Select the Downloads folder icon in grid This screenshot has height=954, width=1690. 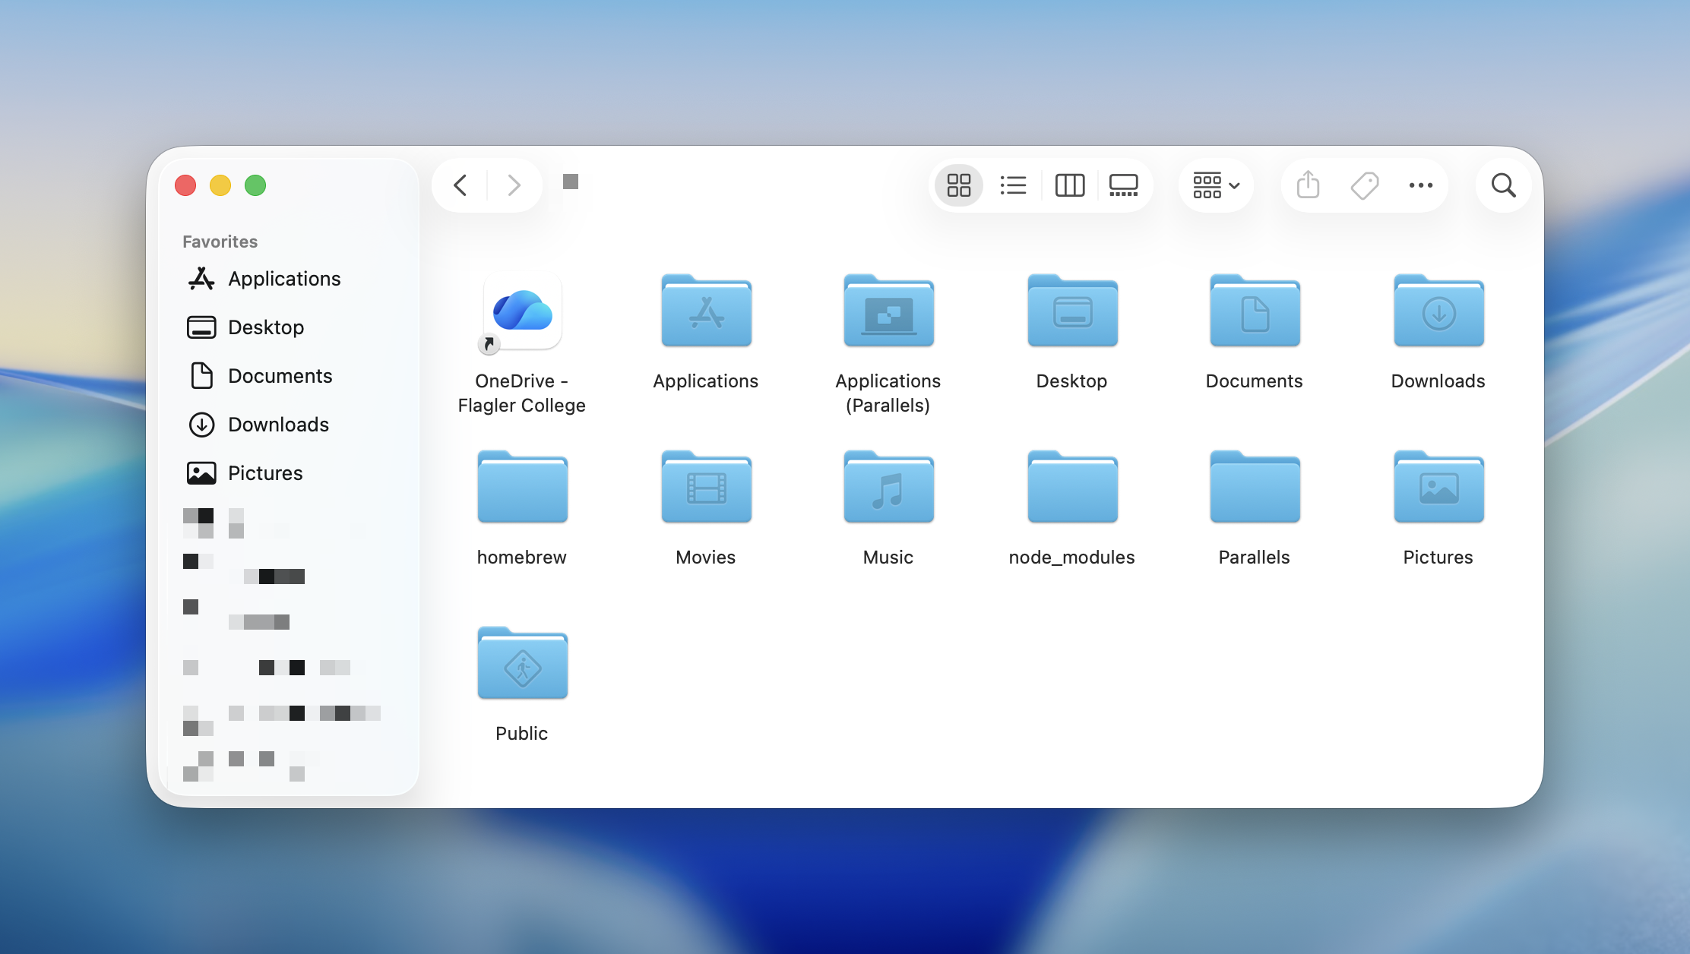point(1438,311)
